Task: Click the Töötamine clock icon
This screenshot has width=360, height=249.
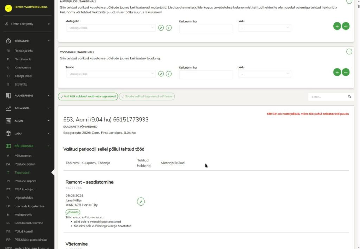Action: coord(8,41)
